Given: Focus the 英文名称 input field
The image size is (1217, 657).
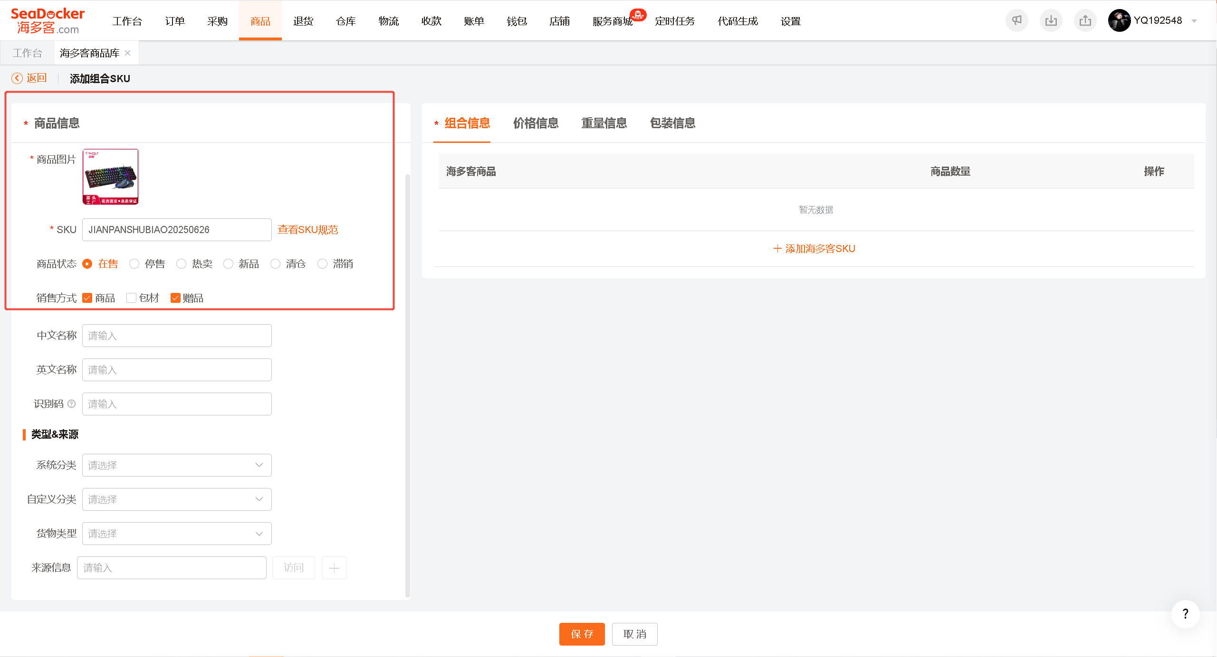Looking at the screenshot, I should click(177, 370).
